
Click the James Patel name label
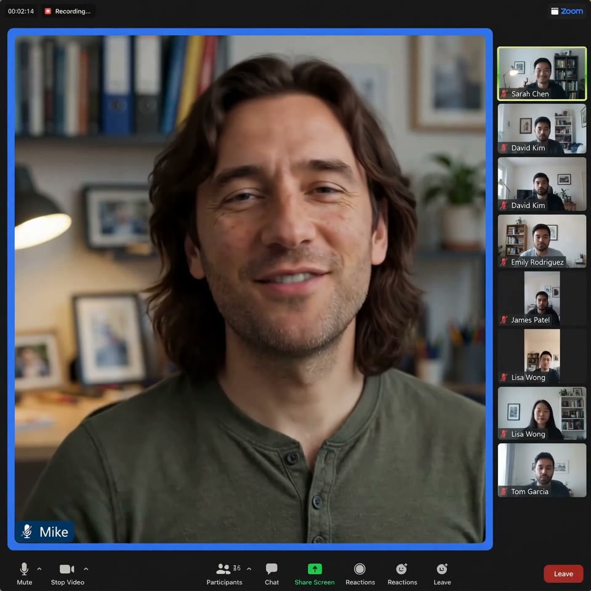530,320
